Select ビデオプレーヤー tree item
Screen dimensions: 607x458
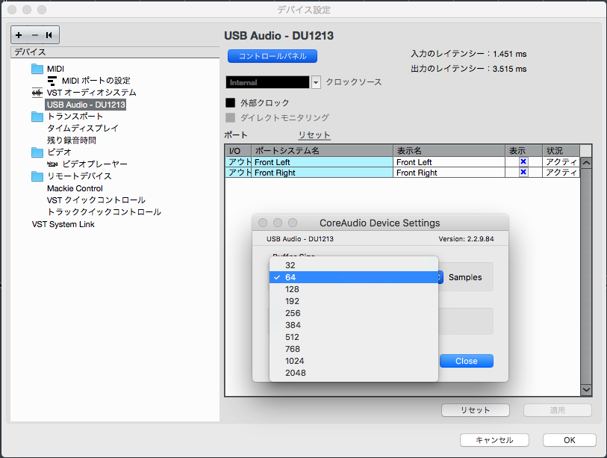point(95,164)
